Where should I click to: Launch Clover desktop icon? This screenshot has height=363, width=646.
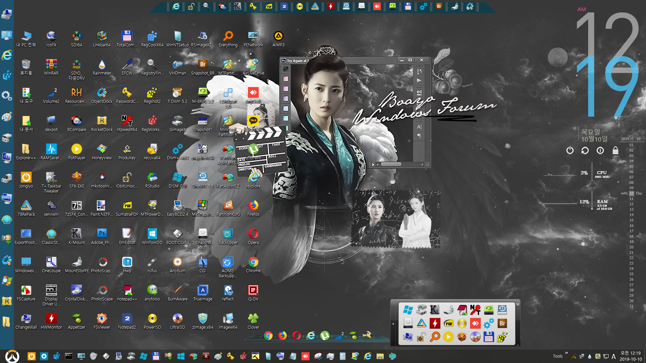tap(253, 321)
